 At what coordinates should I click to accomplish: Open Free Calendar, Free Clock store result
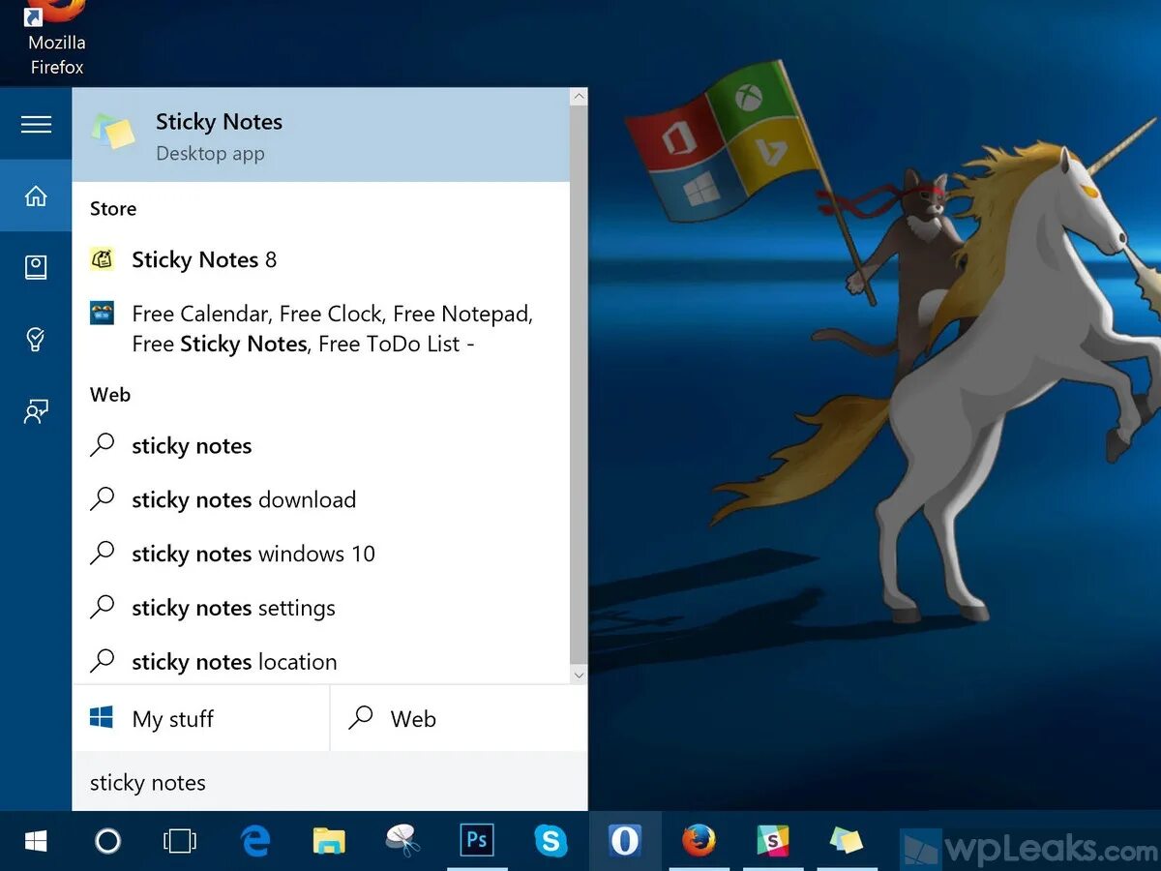321,328
